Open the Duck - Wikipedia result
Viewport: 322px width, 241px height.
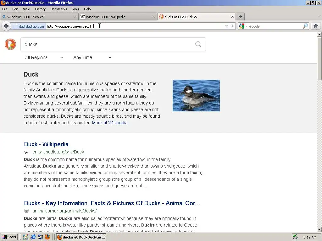[x=46, y=144]
